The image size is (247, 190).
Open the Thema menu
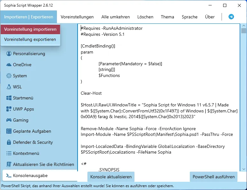point(167,17)
